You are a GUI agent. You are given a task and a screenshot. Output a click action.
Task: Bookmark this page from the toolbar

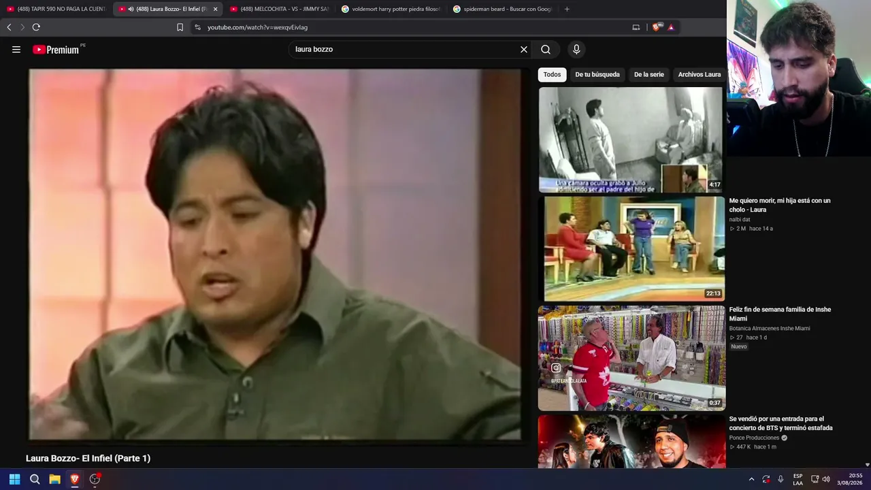click(180, 27)
